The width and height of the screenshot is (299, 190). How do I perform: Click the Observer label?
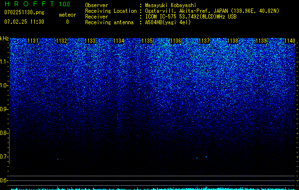tap(96, 5)
